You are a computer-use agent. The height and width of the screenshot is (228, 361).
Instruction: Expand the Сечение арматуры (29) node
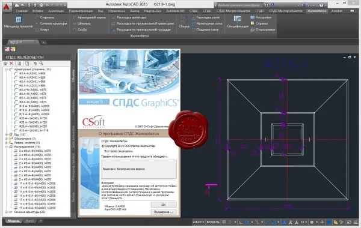pyautogui.click(x=6, y=212)
